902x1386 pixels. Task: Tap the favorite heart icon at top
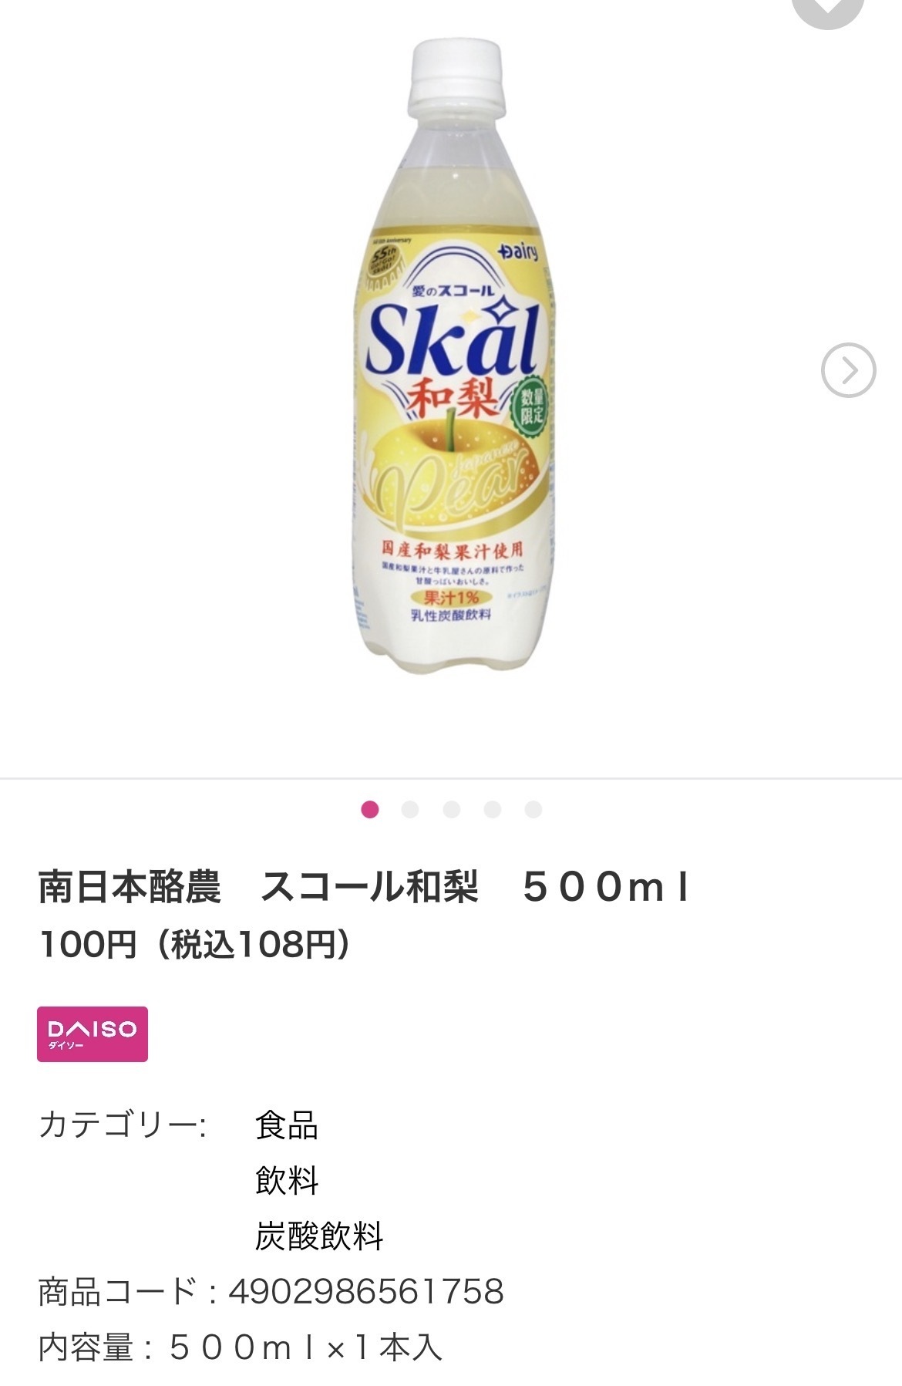828,8
